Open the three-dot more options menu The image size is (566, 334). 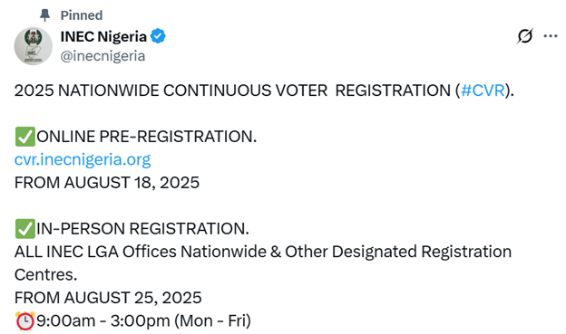coord(551,36)
